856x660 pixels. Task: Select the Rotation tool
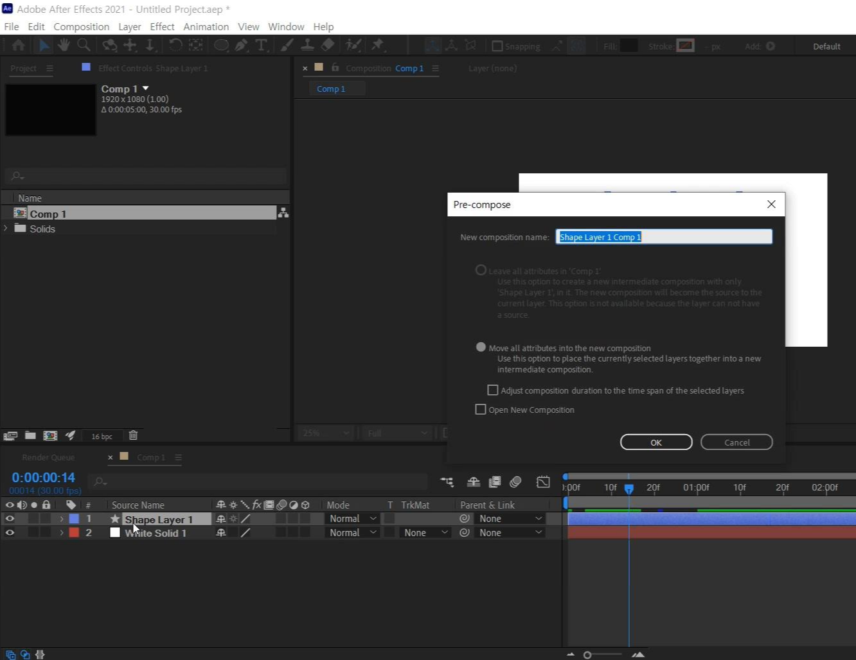[175, 46]
